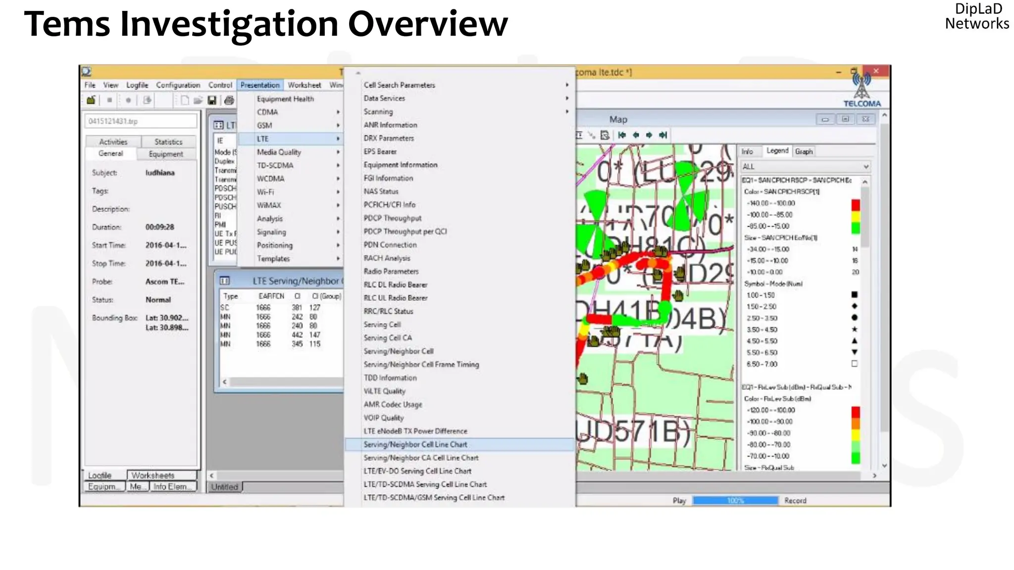The height and width of the screenshot is (570, 1014).
Task: Choose RACH Analysis from LTE submenu
Action: (460, 258)
